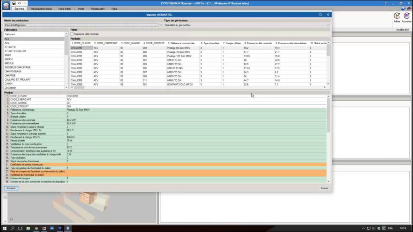Click the globe icon below the title bar
Viewport: 413px width, 232px height.
tap(403, 8)
